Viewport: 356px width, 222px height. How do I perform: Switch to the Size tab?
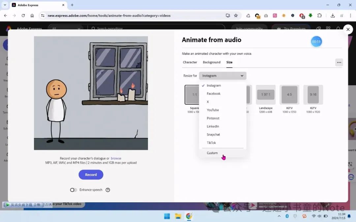[x=229, y=62]
